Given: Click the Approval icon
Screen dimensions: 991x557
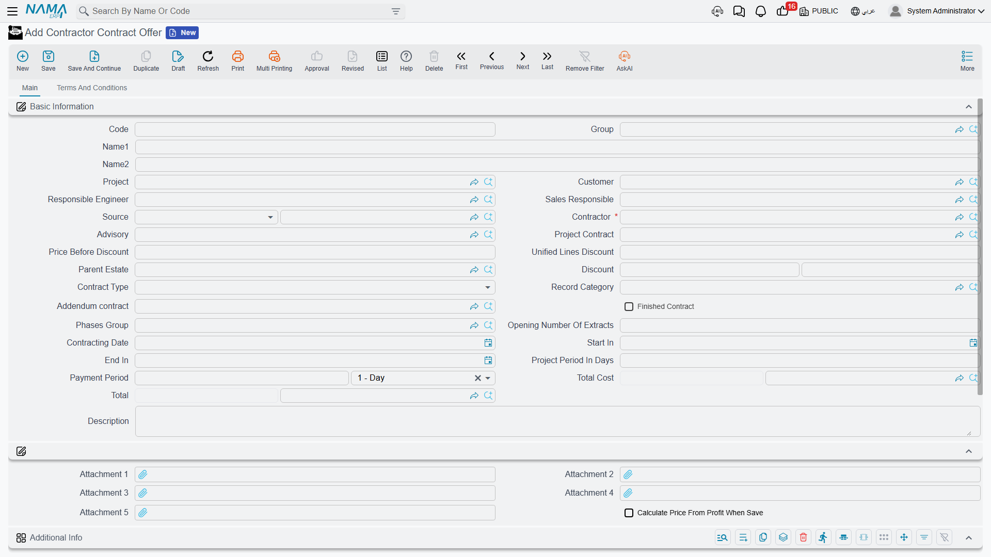Looking at the screenshot, I should [x=317, y=61].
